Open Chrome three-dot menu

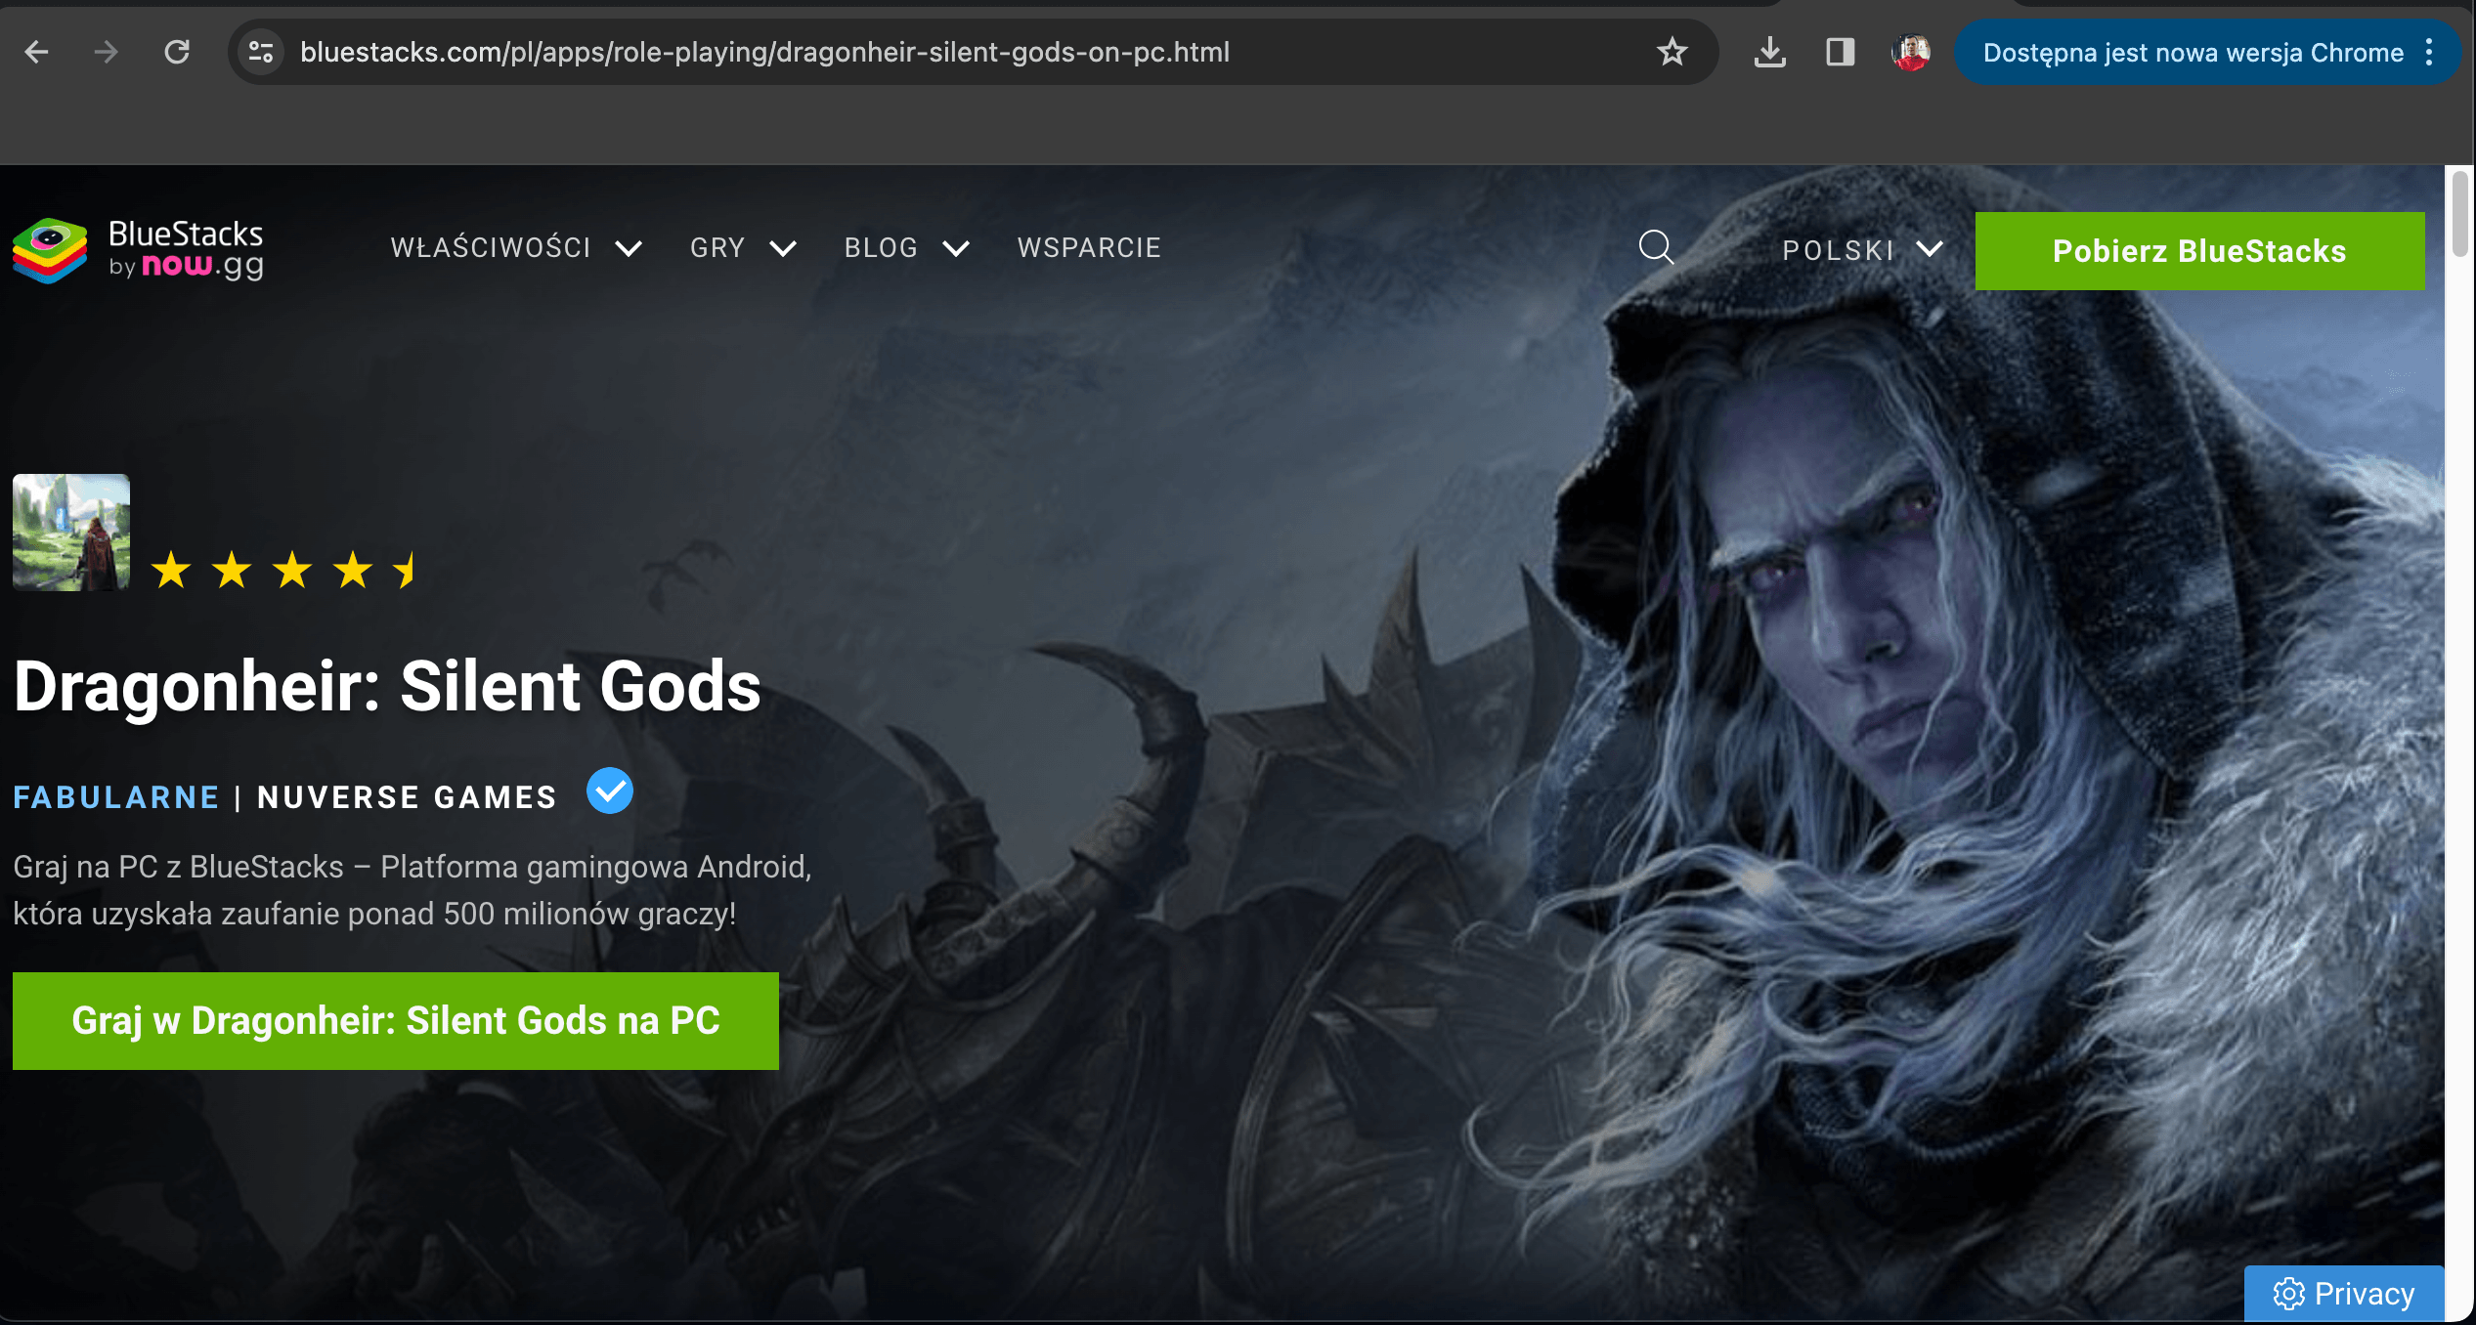pyautogui.click(x=2429, y=52)
